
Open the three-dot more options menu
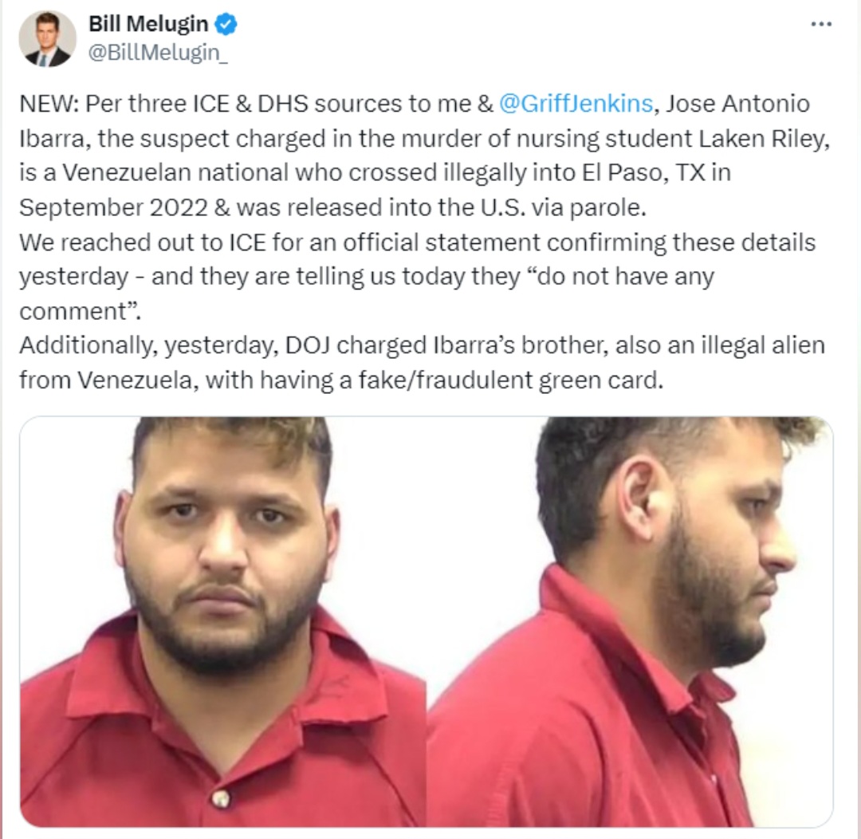pyautogui.click(x=821, y=24)
